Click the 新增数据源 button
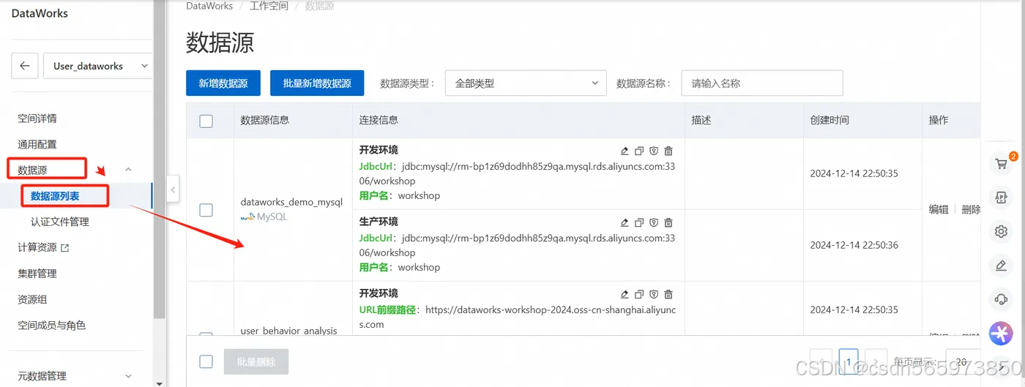This screenshot has width=1025, height=387. (x=223, y=83)
